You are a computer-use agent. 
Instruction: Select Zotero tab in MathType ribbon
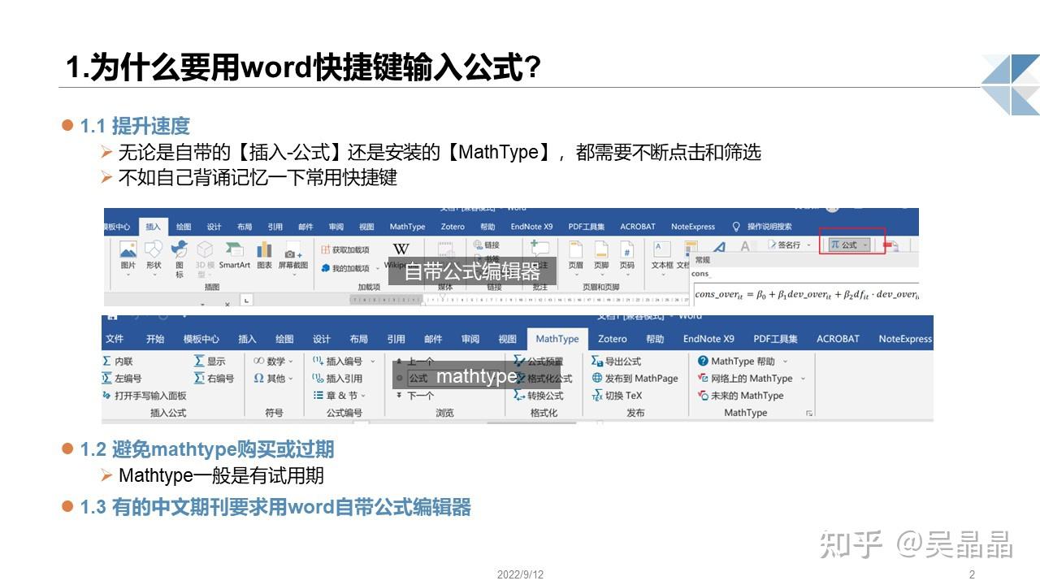613,339
